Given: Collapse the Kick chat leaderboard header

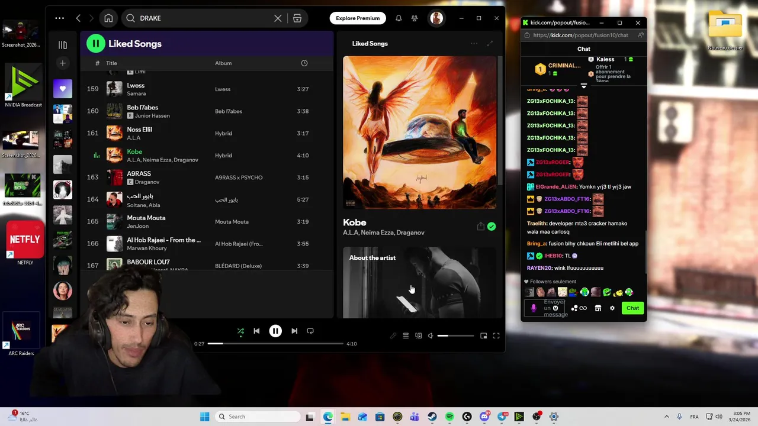Looking at the screenshot, I should click(584, 86).
